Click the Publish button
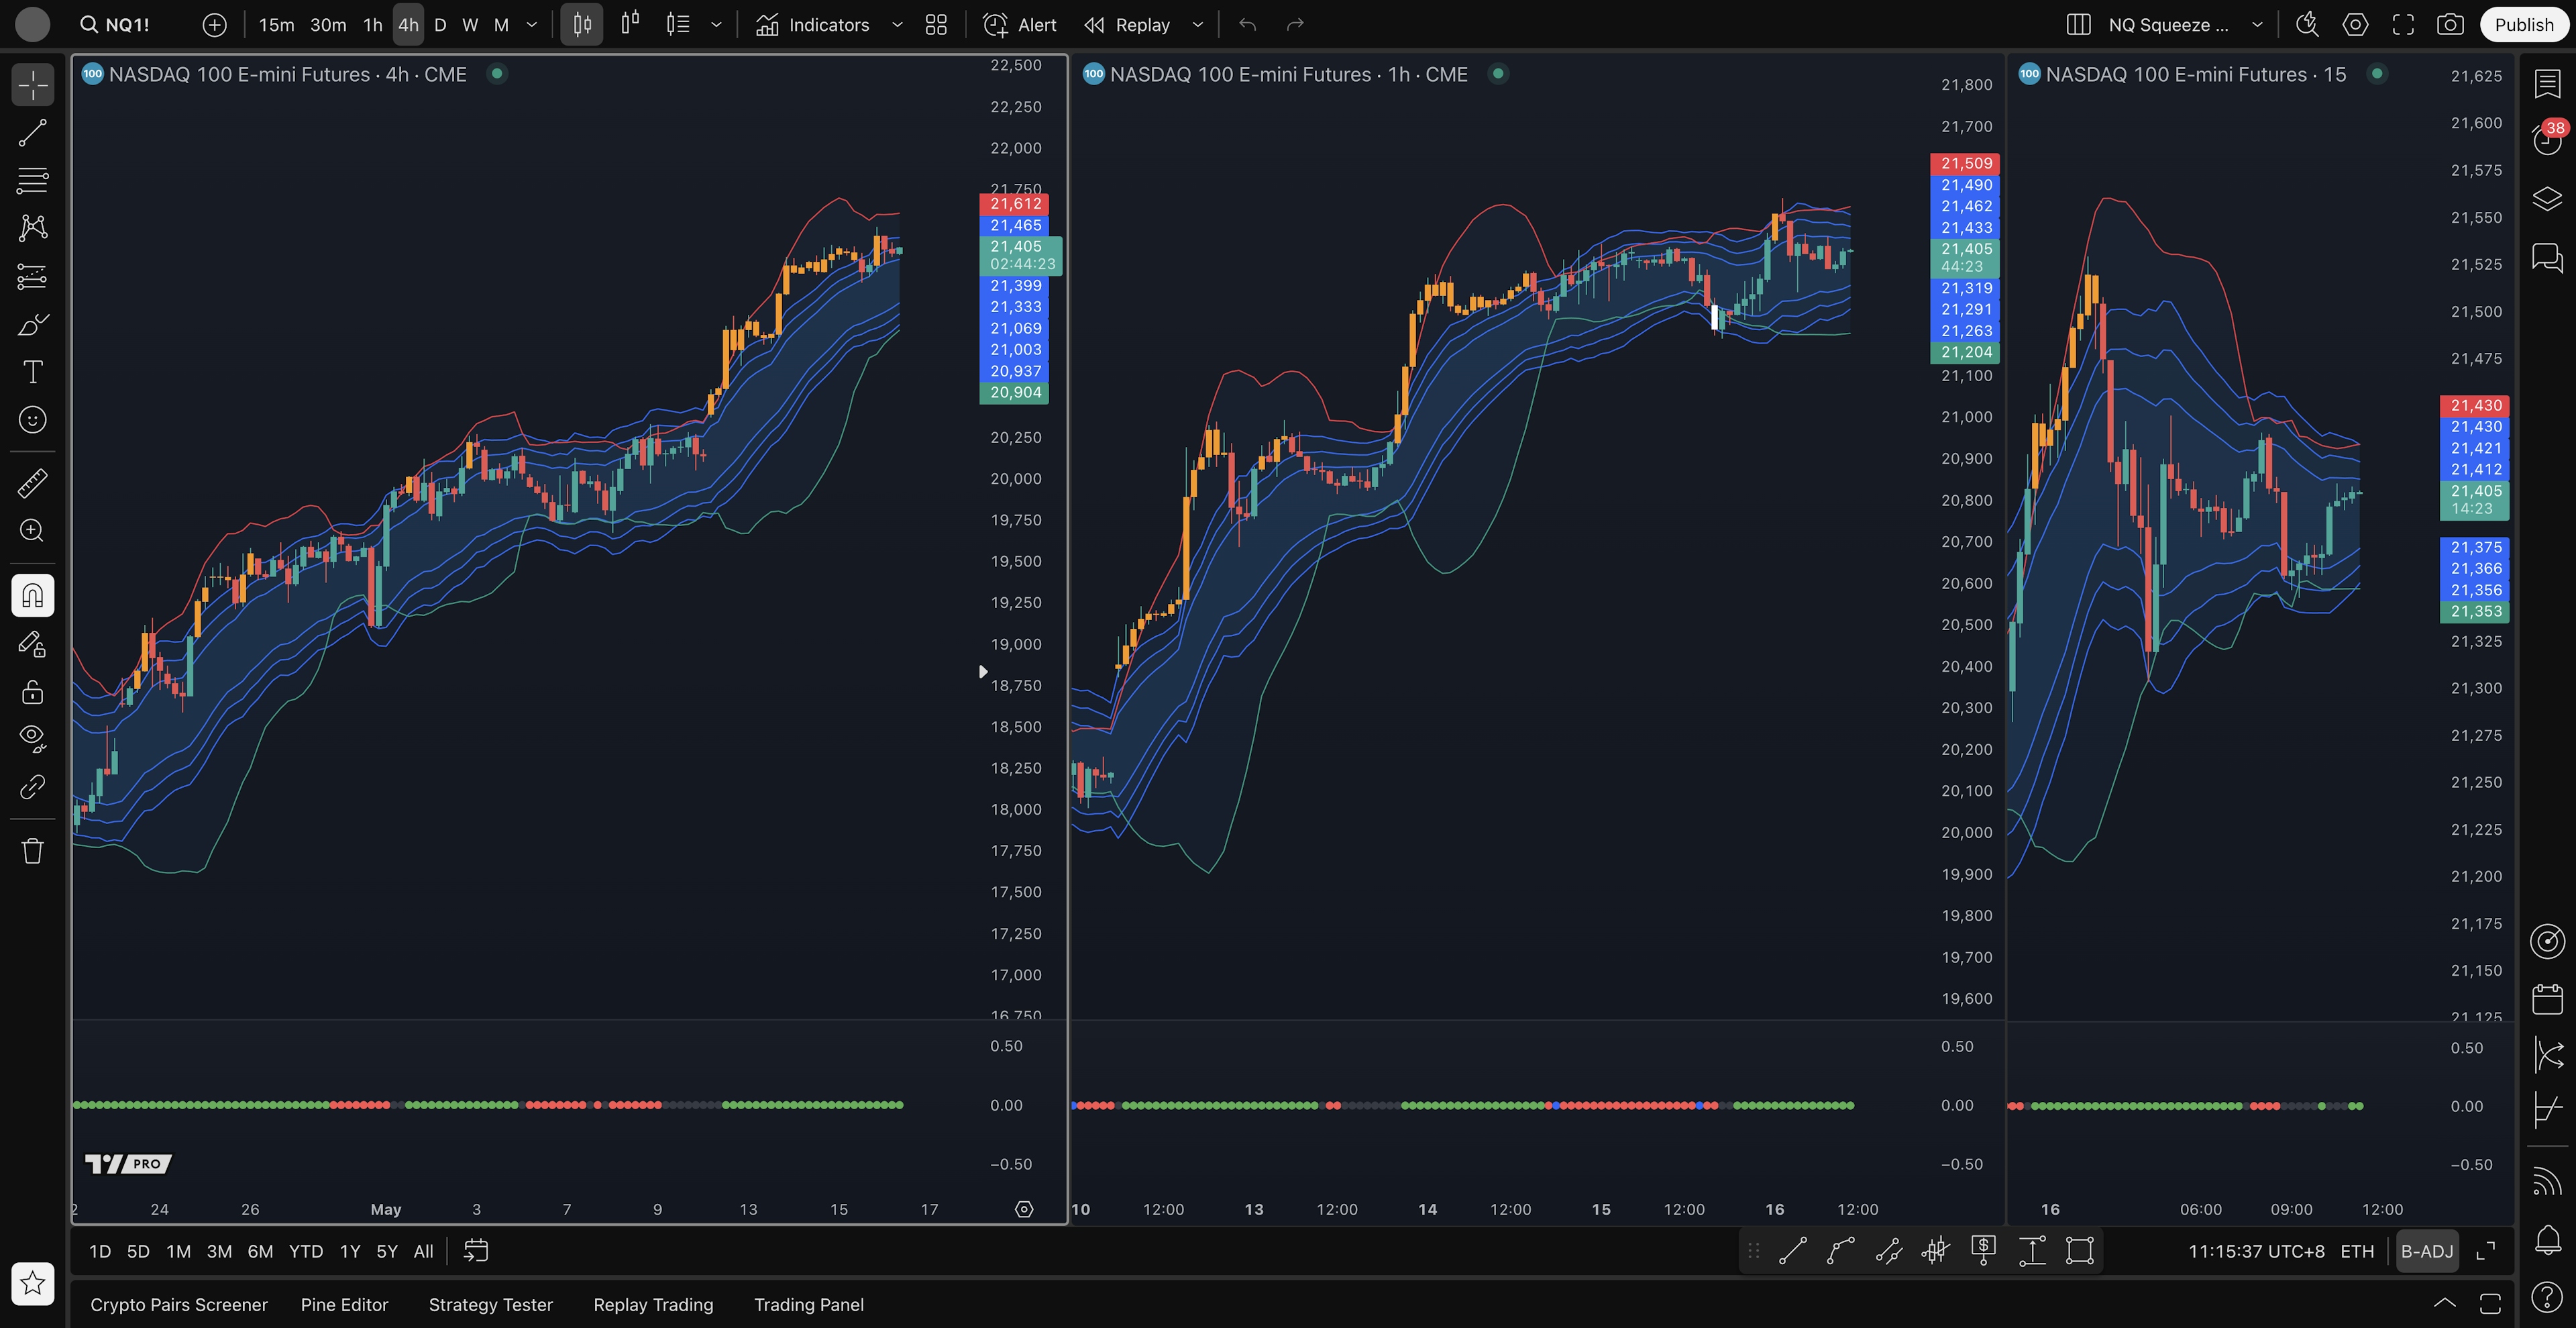Viewport: 2576px width, 1328px height. pos(2523,25)
